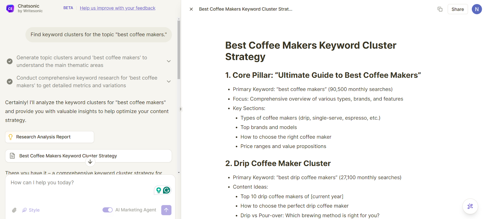Image resolution: width=483 pixels, height=219 pixels.
Task: Send message with the arrow button
Action: coord(166,210)
